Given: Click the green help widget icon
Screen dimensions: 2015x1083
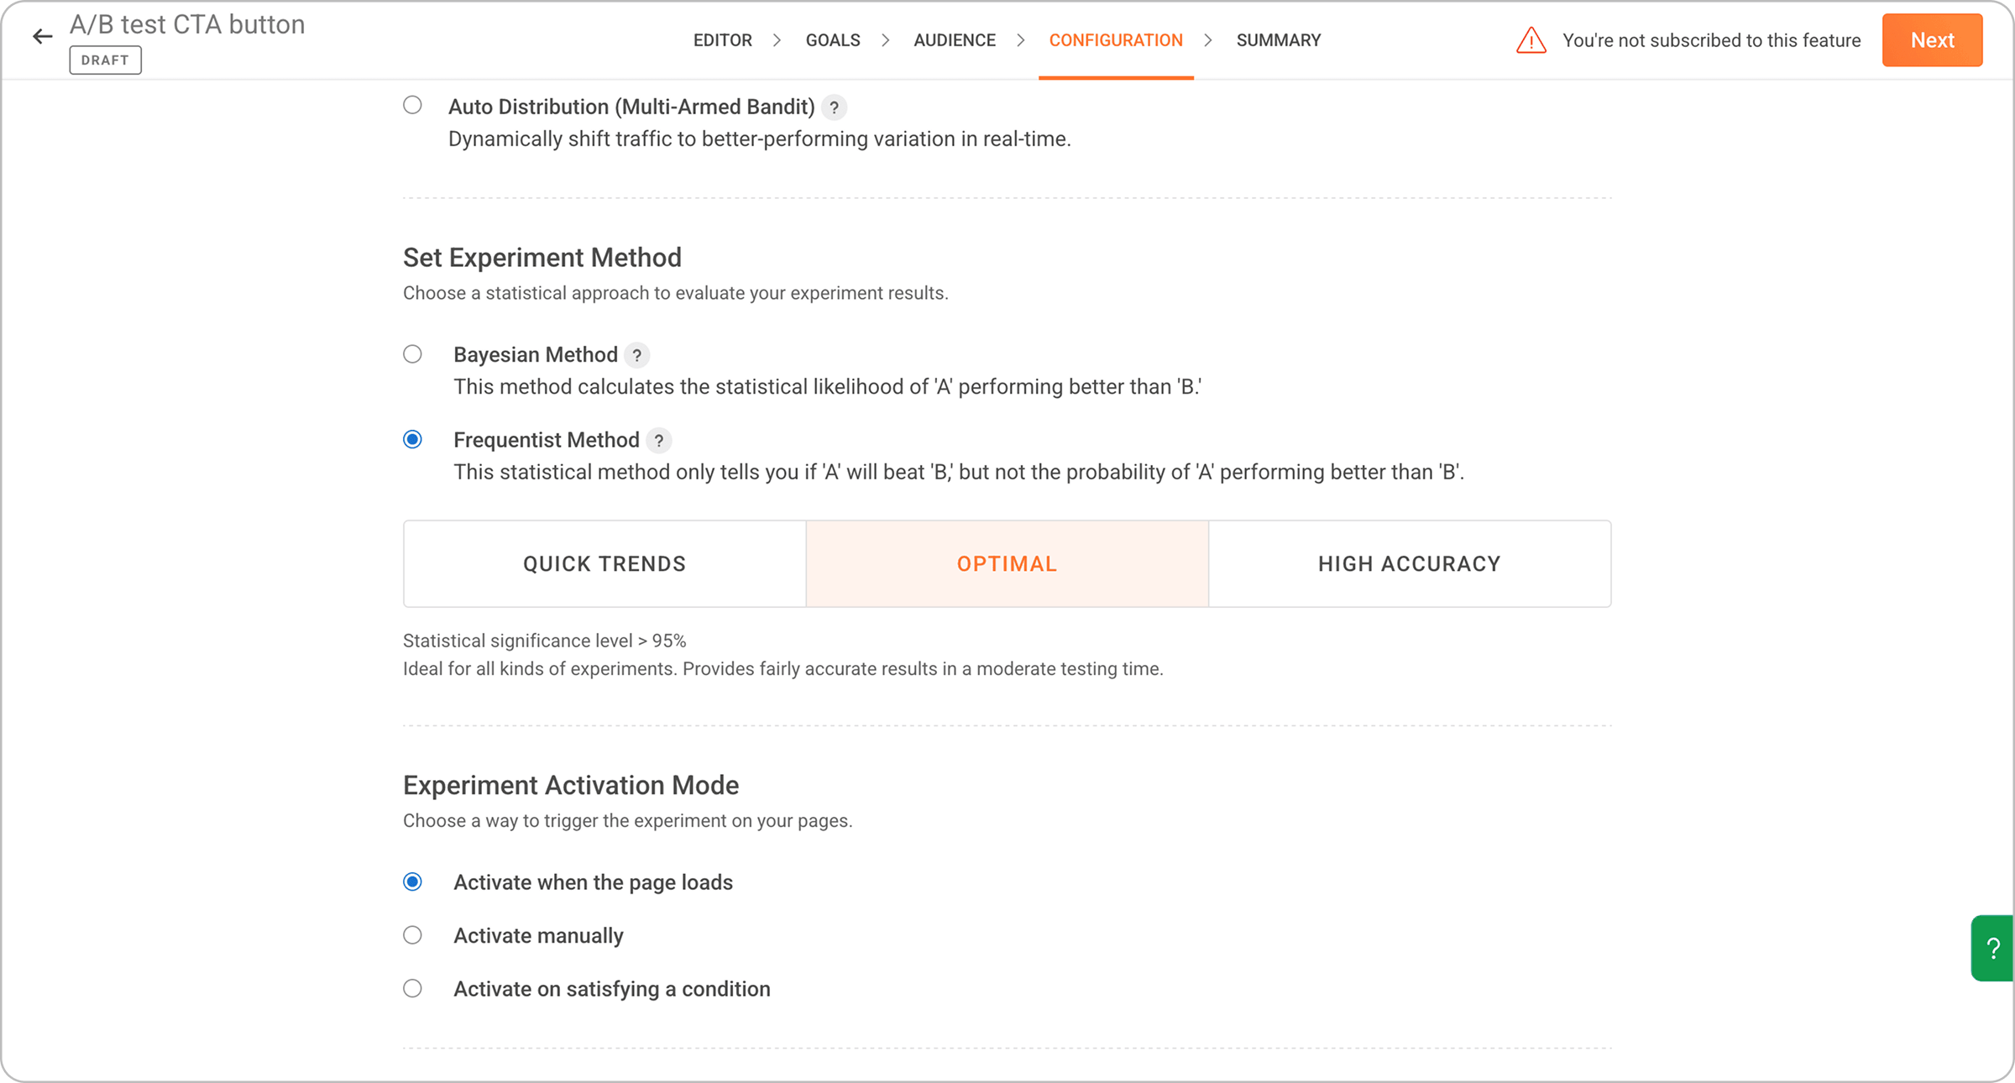Looking at the screenshot, I should pyautogui.click(x=1993, y=949).
